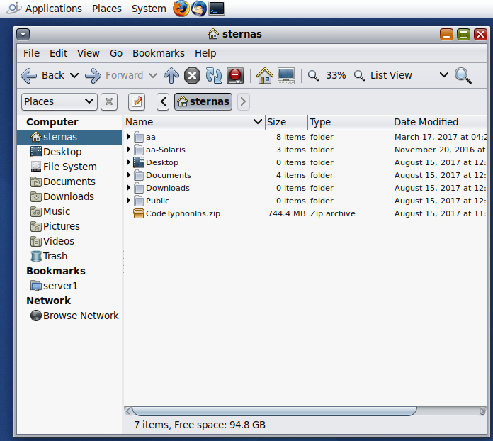Search for files with the magnifier icon
This screenshot has height=441, width=493.
tap(463, 76)
